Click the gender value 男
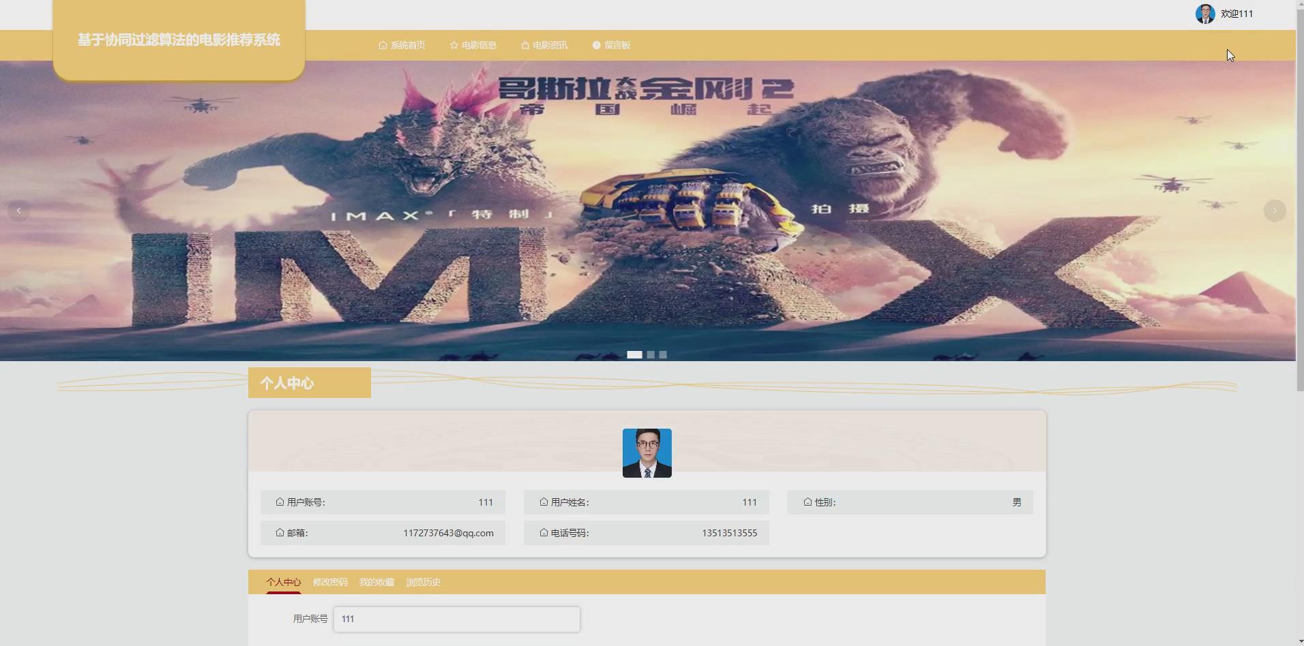Viewport: 1304px width, 646px height. (x=1017, y=502)
